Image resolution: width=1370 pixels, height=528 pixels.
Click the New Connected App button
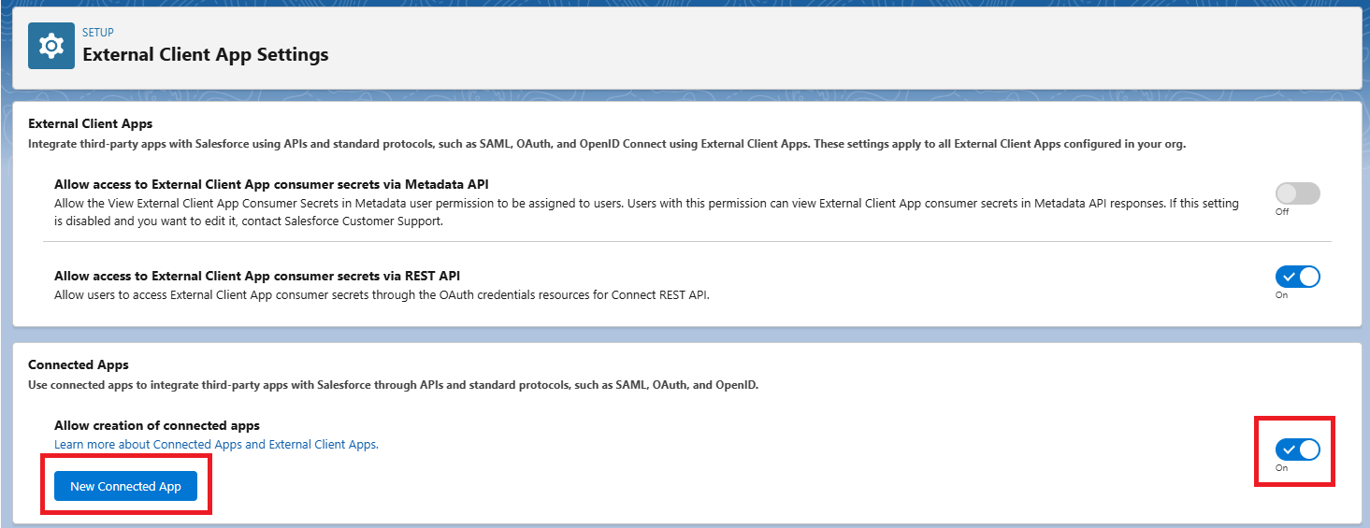[125, 486]
